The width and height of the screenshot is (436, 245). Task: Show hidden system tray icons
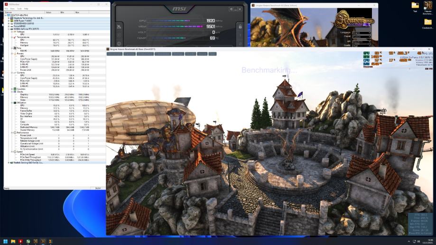(409, 241)
